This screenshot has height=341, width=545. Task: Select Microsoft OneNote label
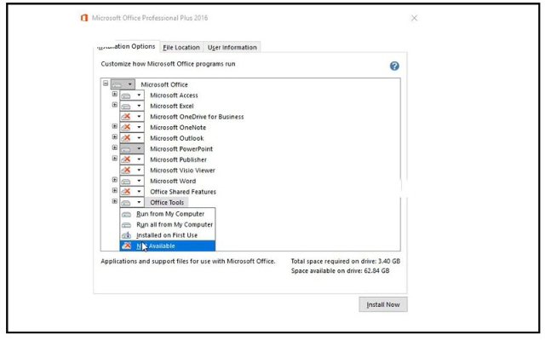(178, 128)
